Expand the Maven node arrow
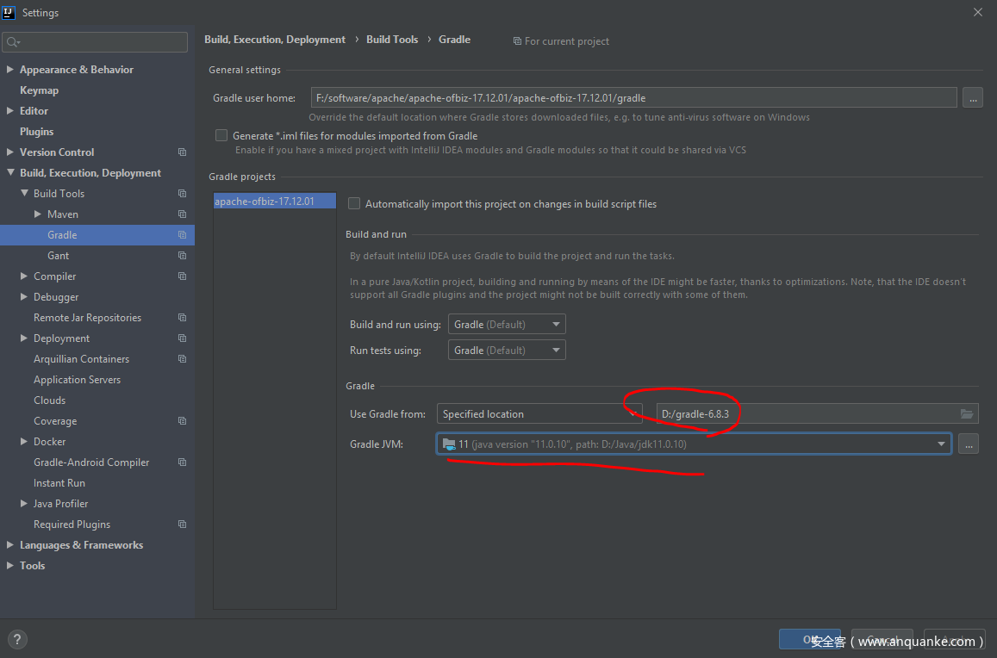 (38, 214)
